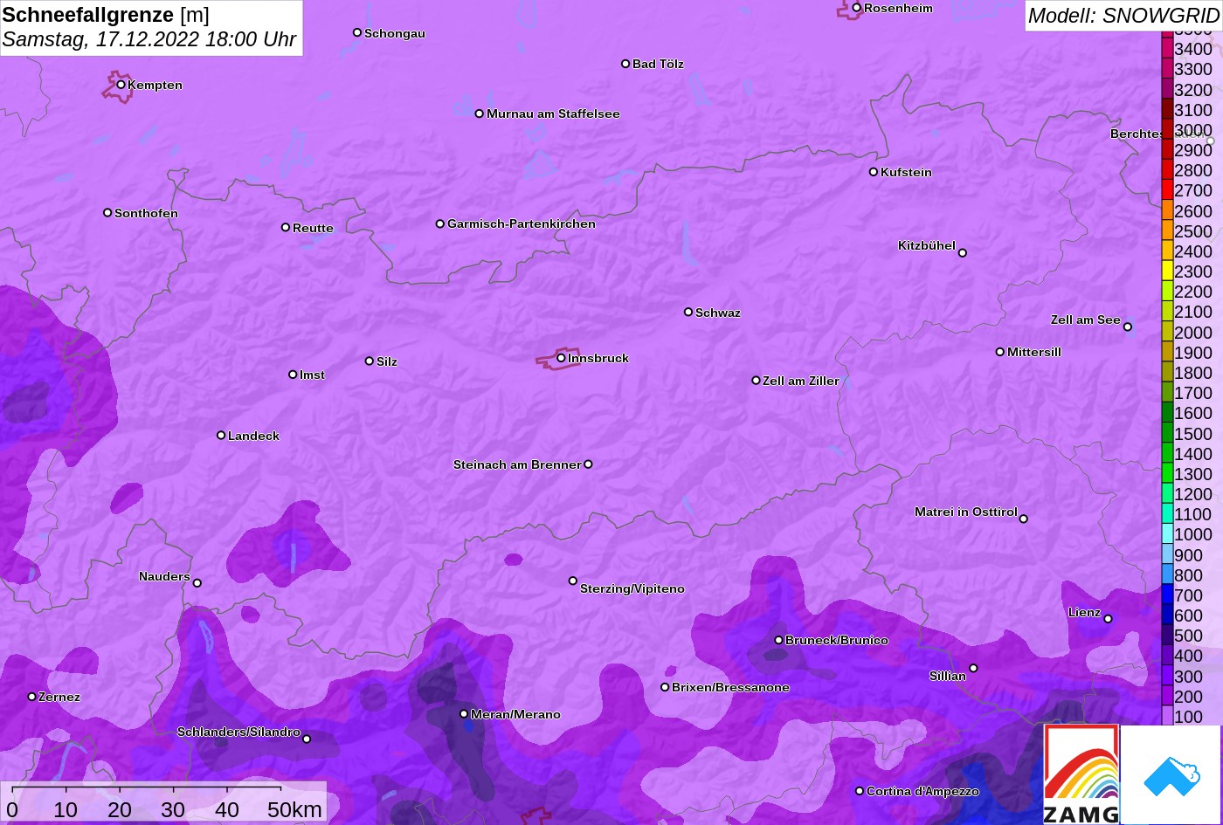The image size is (1223, 825).
Task: Select the Bad Tölz marker dot
Action: coord(625,64)
